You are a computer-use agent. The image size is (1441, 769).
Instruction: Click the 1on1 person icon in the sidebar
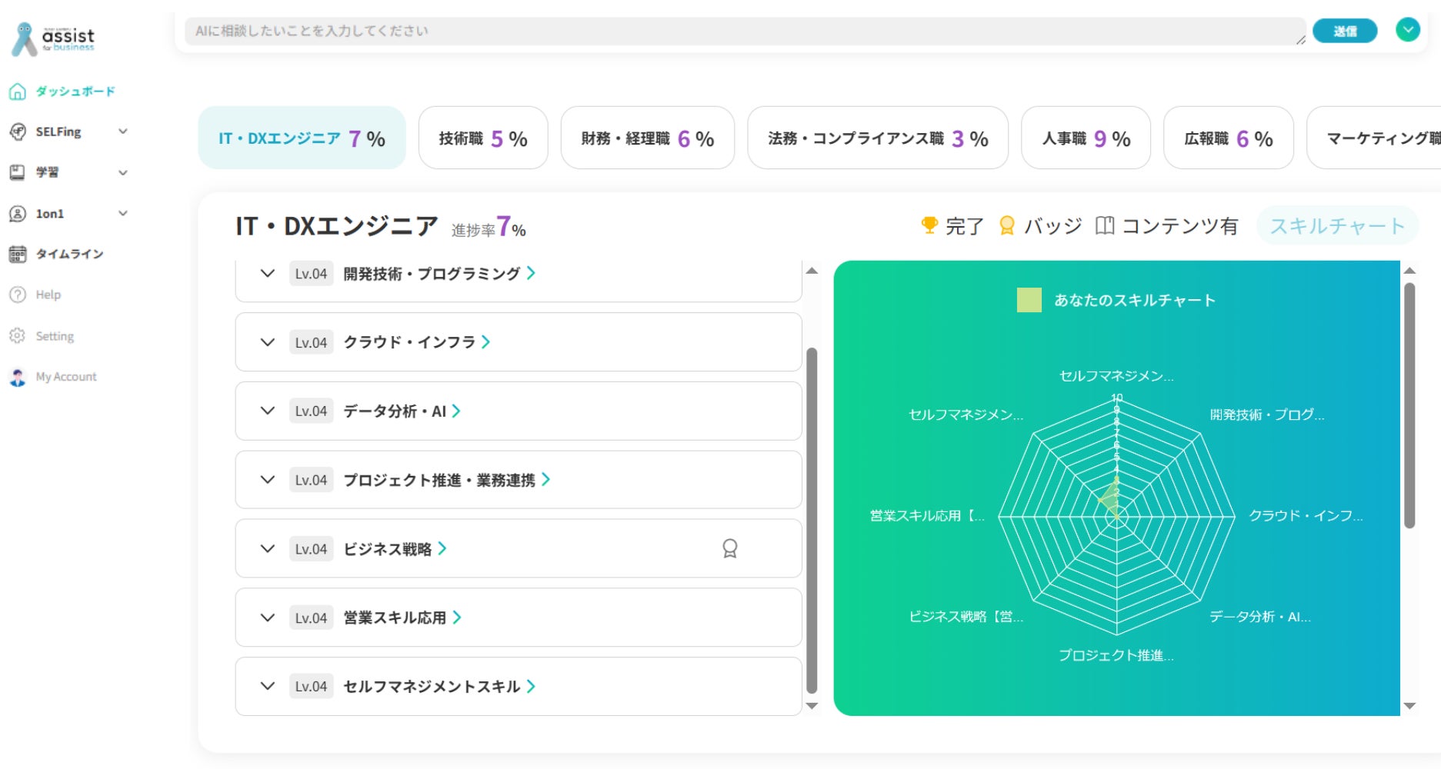click(x=17, y=214)
